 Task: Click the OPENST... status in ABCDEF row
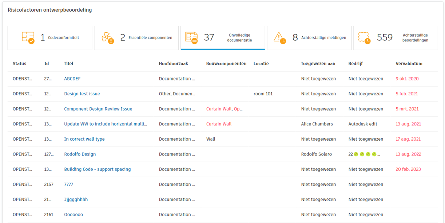click(23, 79)
